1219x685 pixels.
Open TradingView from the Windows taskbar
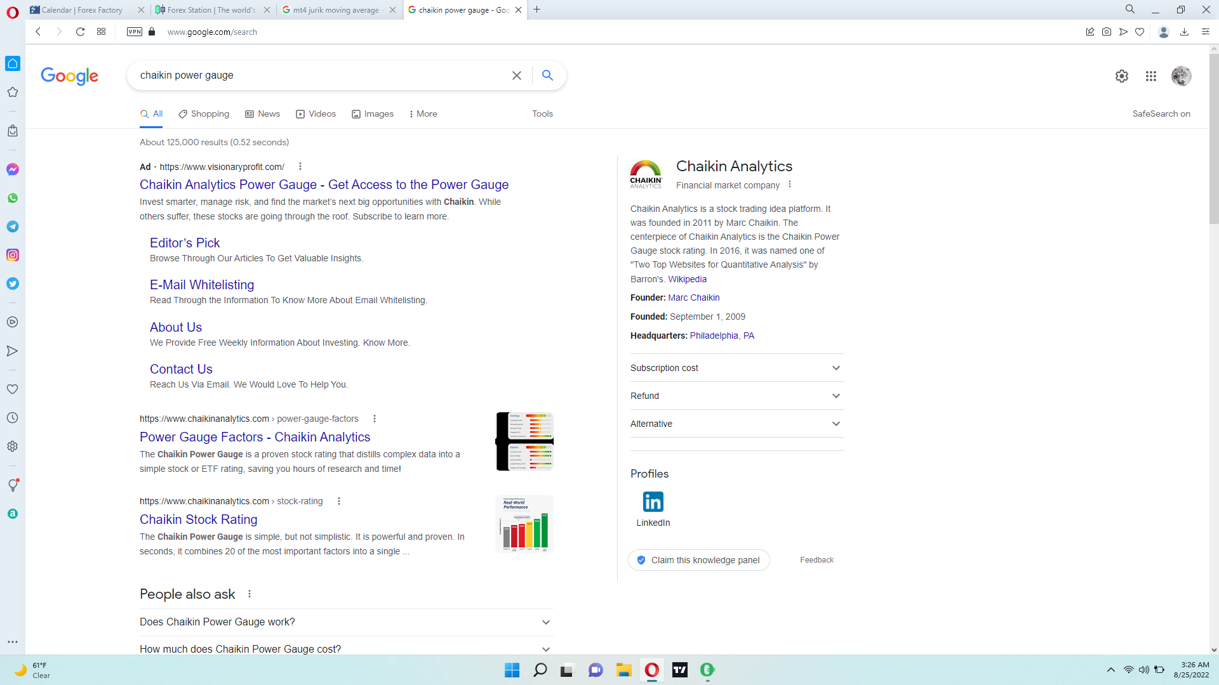(680, 670)
